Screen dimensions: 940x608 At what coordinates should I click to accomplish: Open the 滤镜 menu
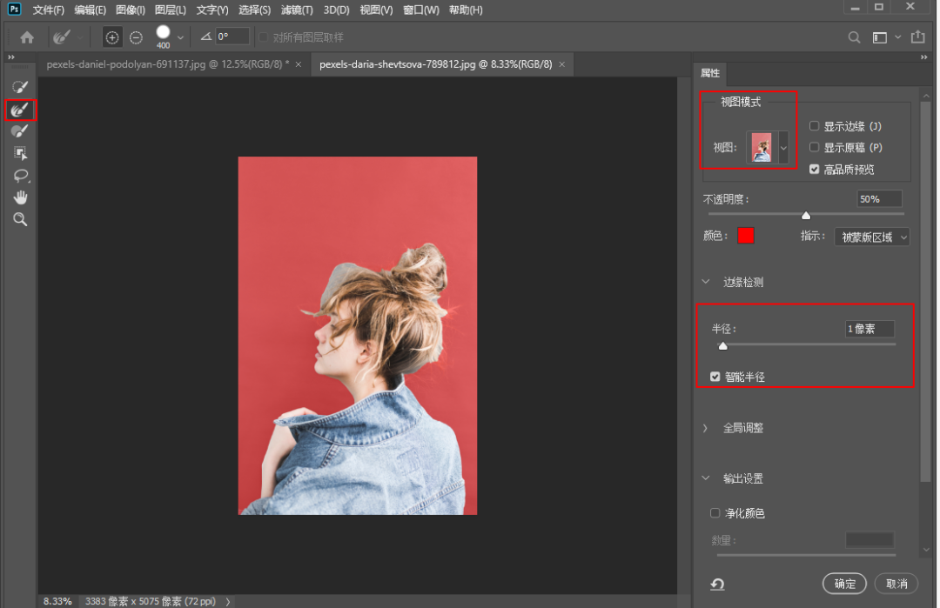coord(296,10)
